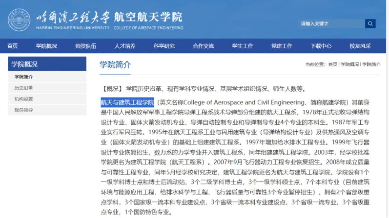
Task: Select 现任领导 in the left sidebar
Action: (x=47, y=110)
